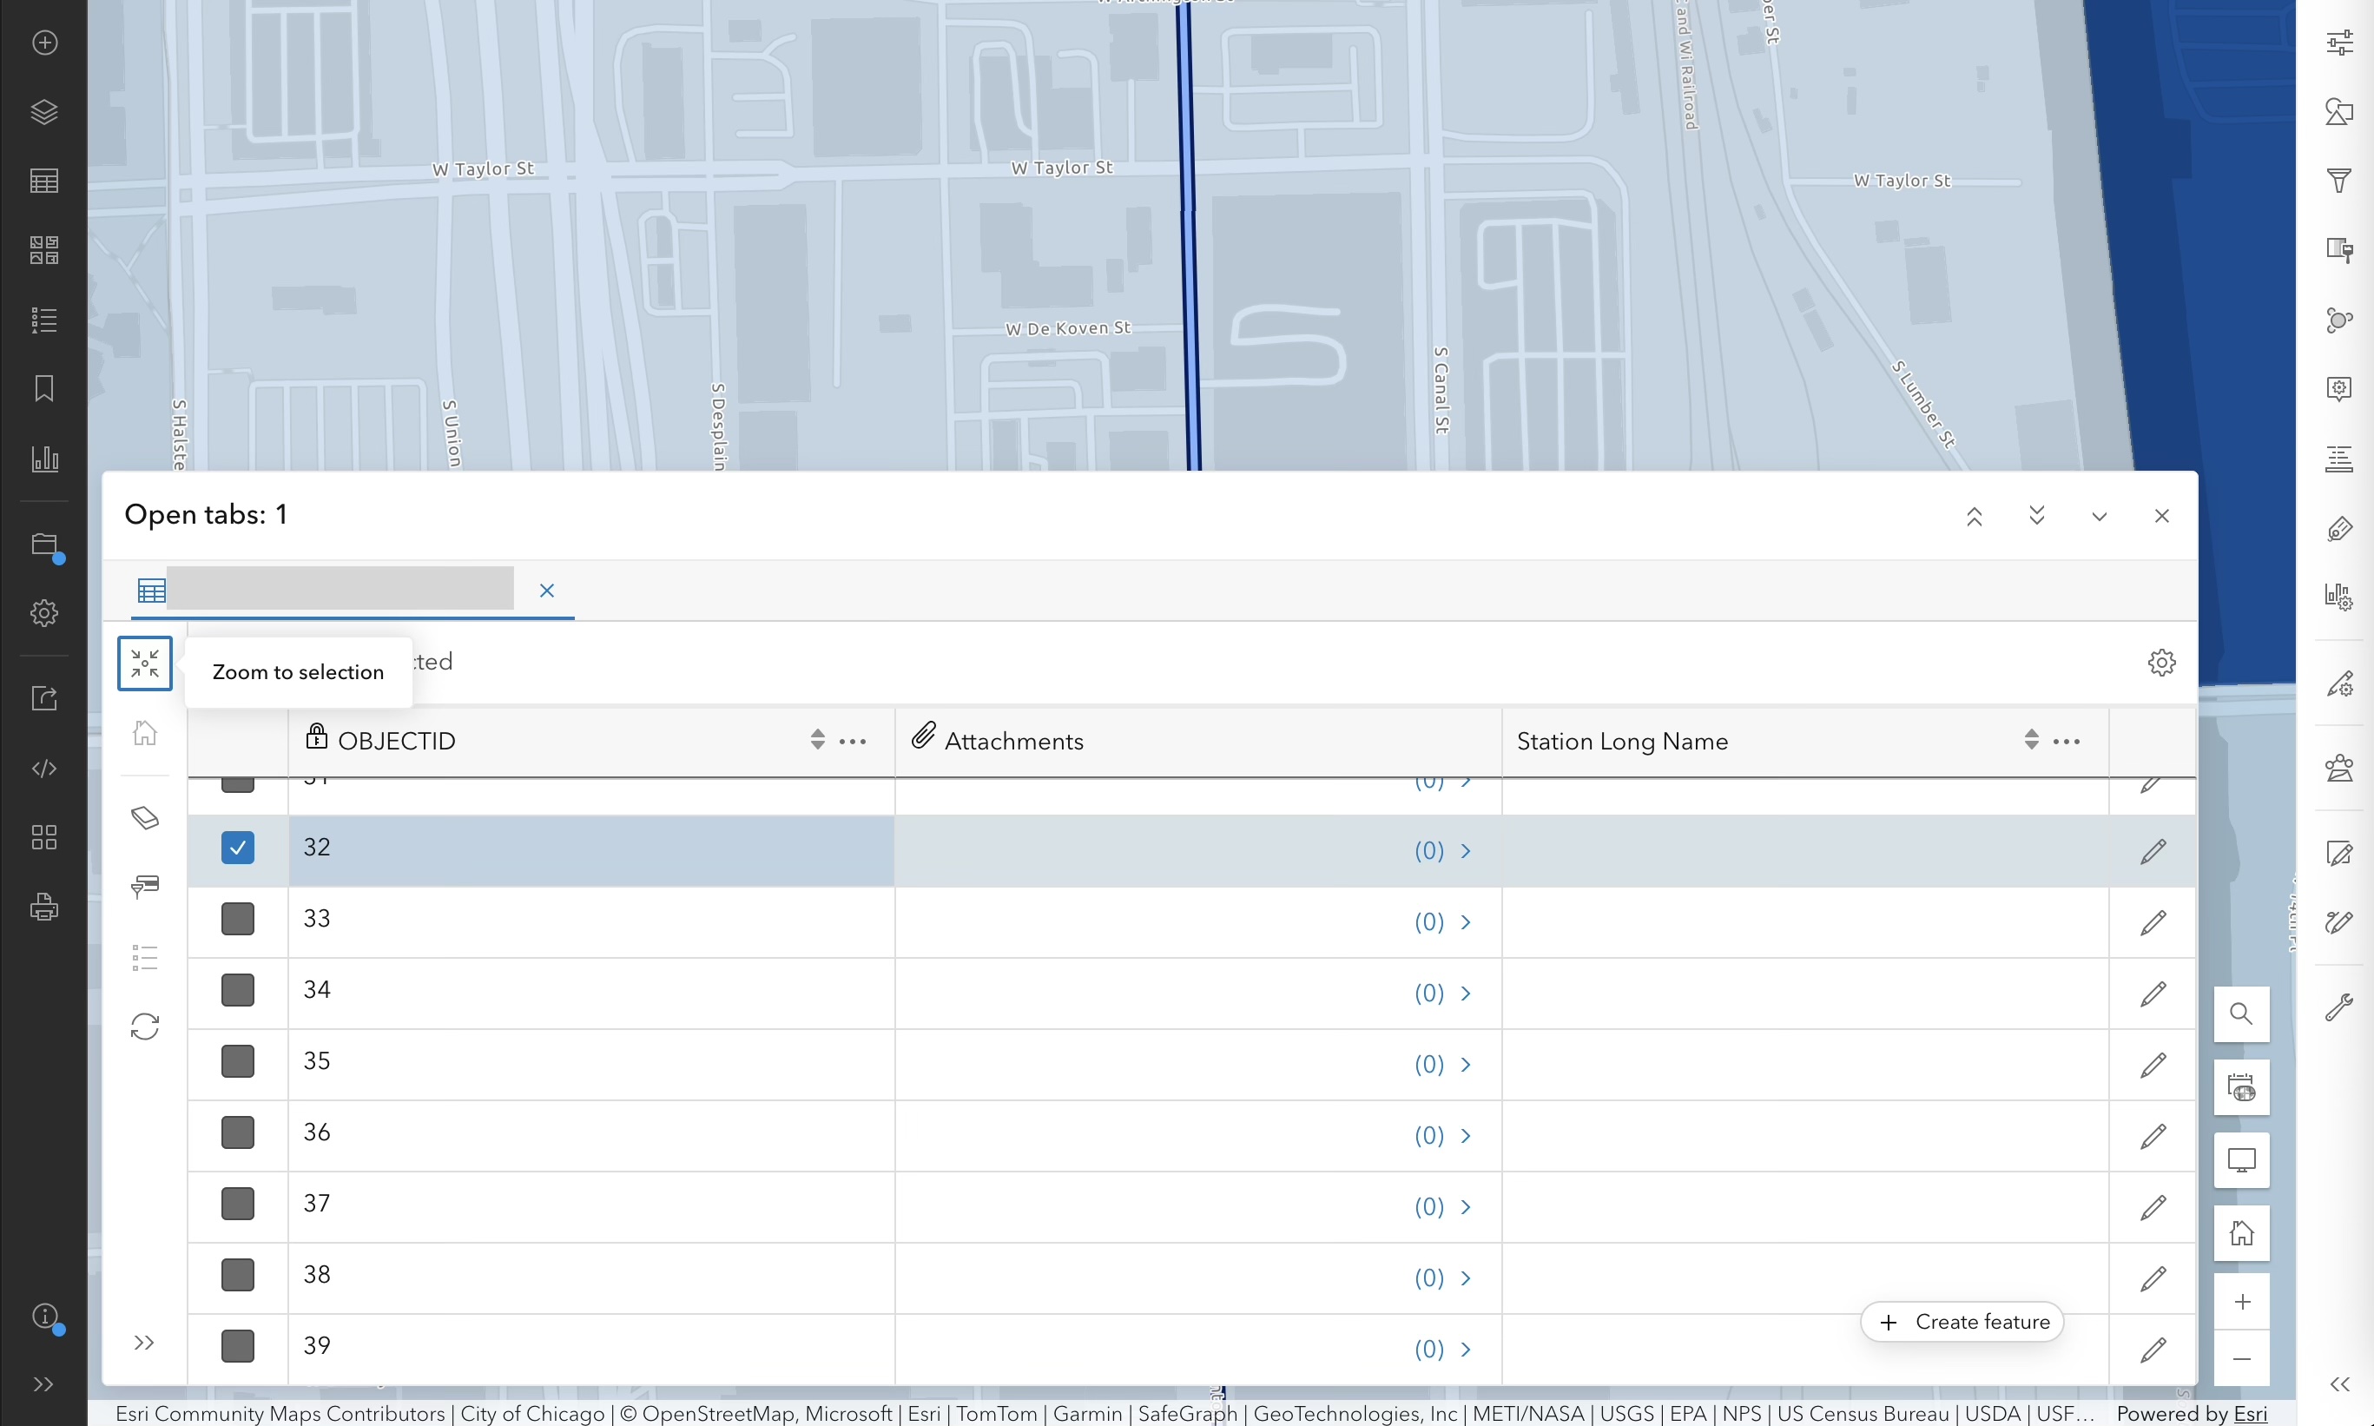Click the Print icon in dark sidebar
This screenshot has height=1426, width=2374.
point(44,906)
